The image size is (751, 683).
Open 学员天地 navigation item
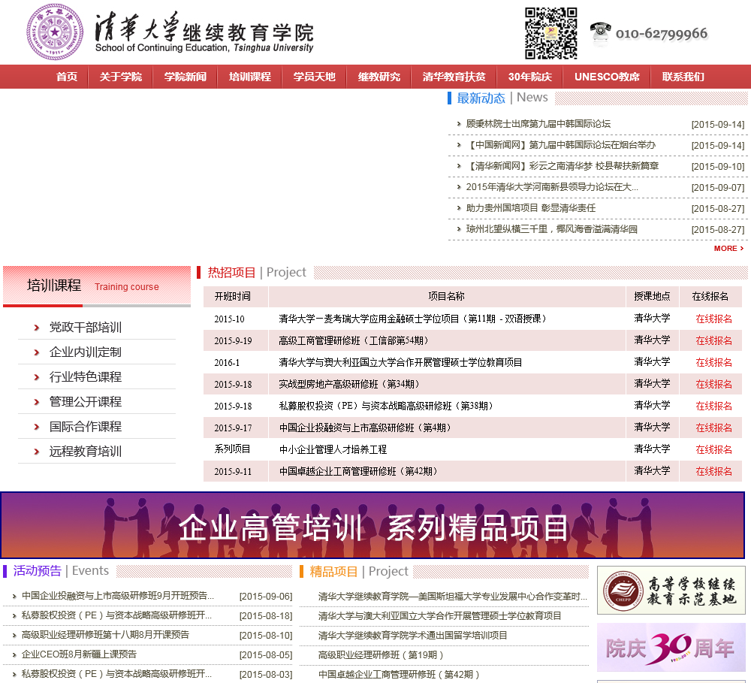pyautogui.click(x=315, y=77)
